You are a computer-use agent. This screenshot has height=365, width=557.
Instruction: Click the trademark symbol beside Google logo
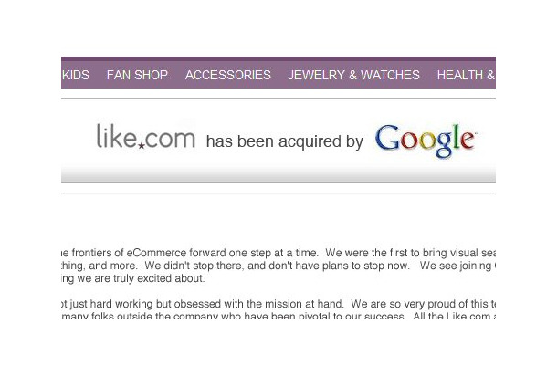pyautogui.click(x=477, y=133)
